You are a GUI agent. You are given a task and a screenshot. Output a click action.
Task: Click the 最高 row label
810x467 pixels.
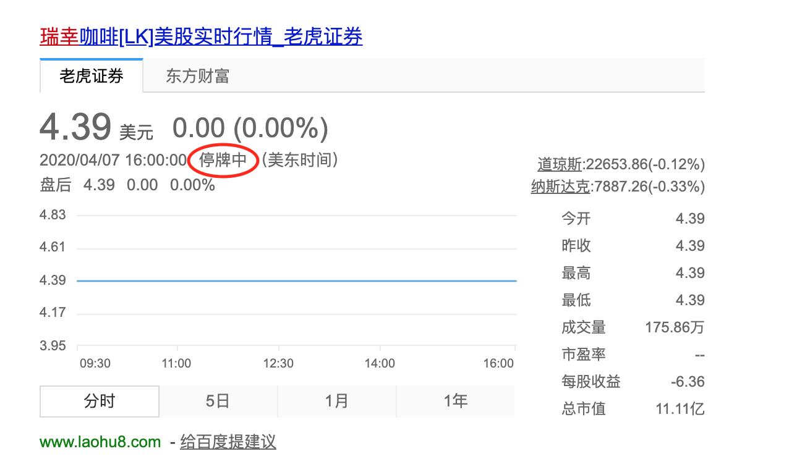[576, 273]
